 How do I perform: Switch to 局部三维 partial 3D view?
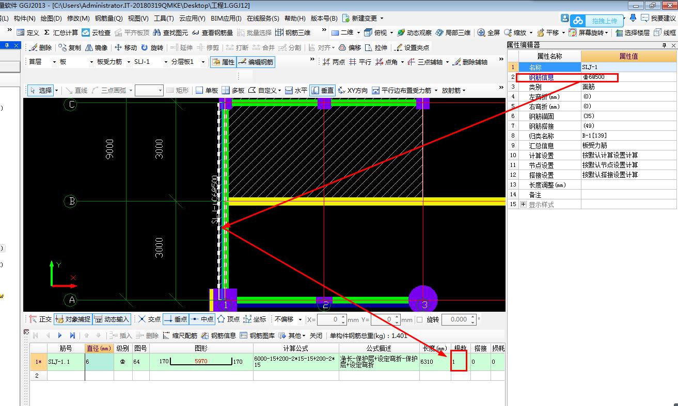[x=453, y=32]
